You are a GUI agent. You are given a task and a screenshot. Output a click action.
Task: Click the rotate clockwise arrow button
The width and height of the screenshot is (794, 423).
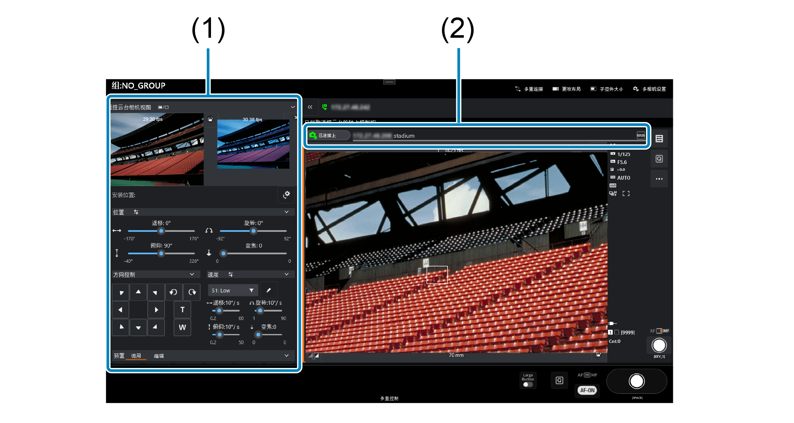click(192, 292)
